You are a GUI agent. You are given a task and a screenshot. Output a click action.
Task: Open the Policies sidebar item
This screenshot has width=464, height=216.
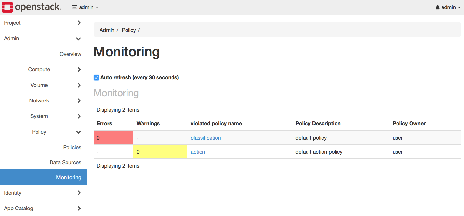coord(72,147)
